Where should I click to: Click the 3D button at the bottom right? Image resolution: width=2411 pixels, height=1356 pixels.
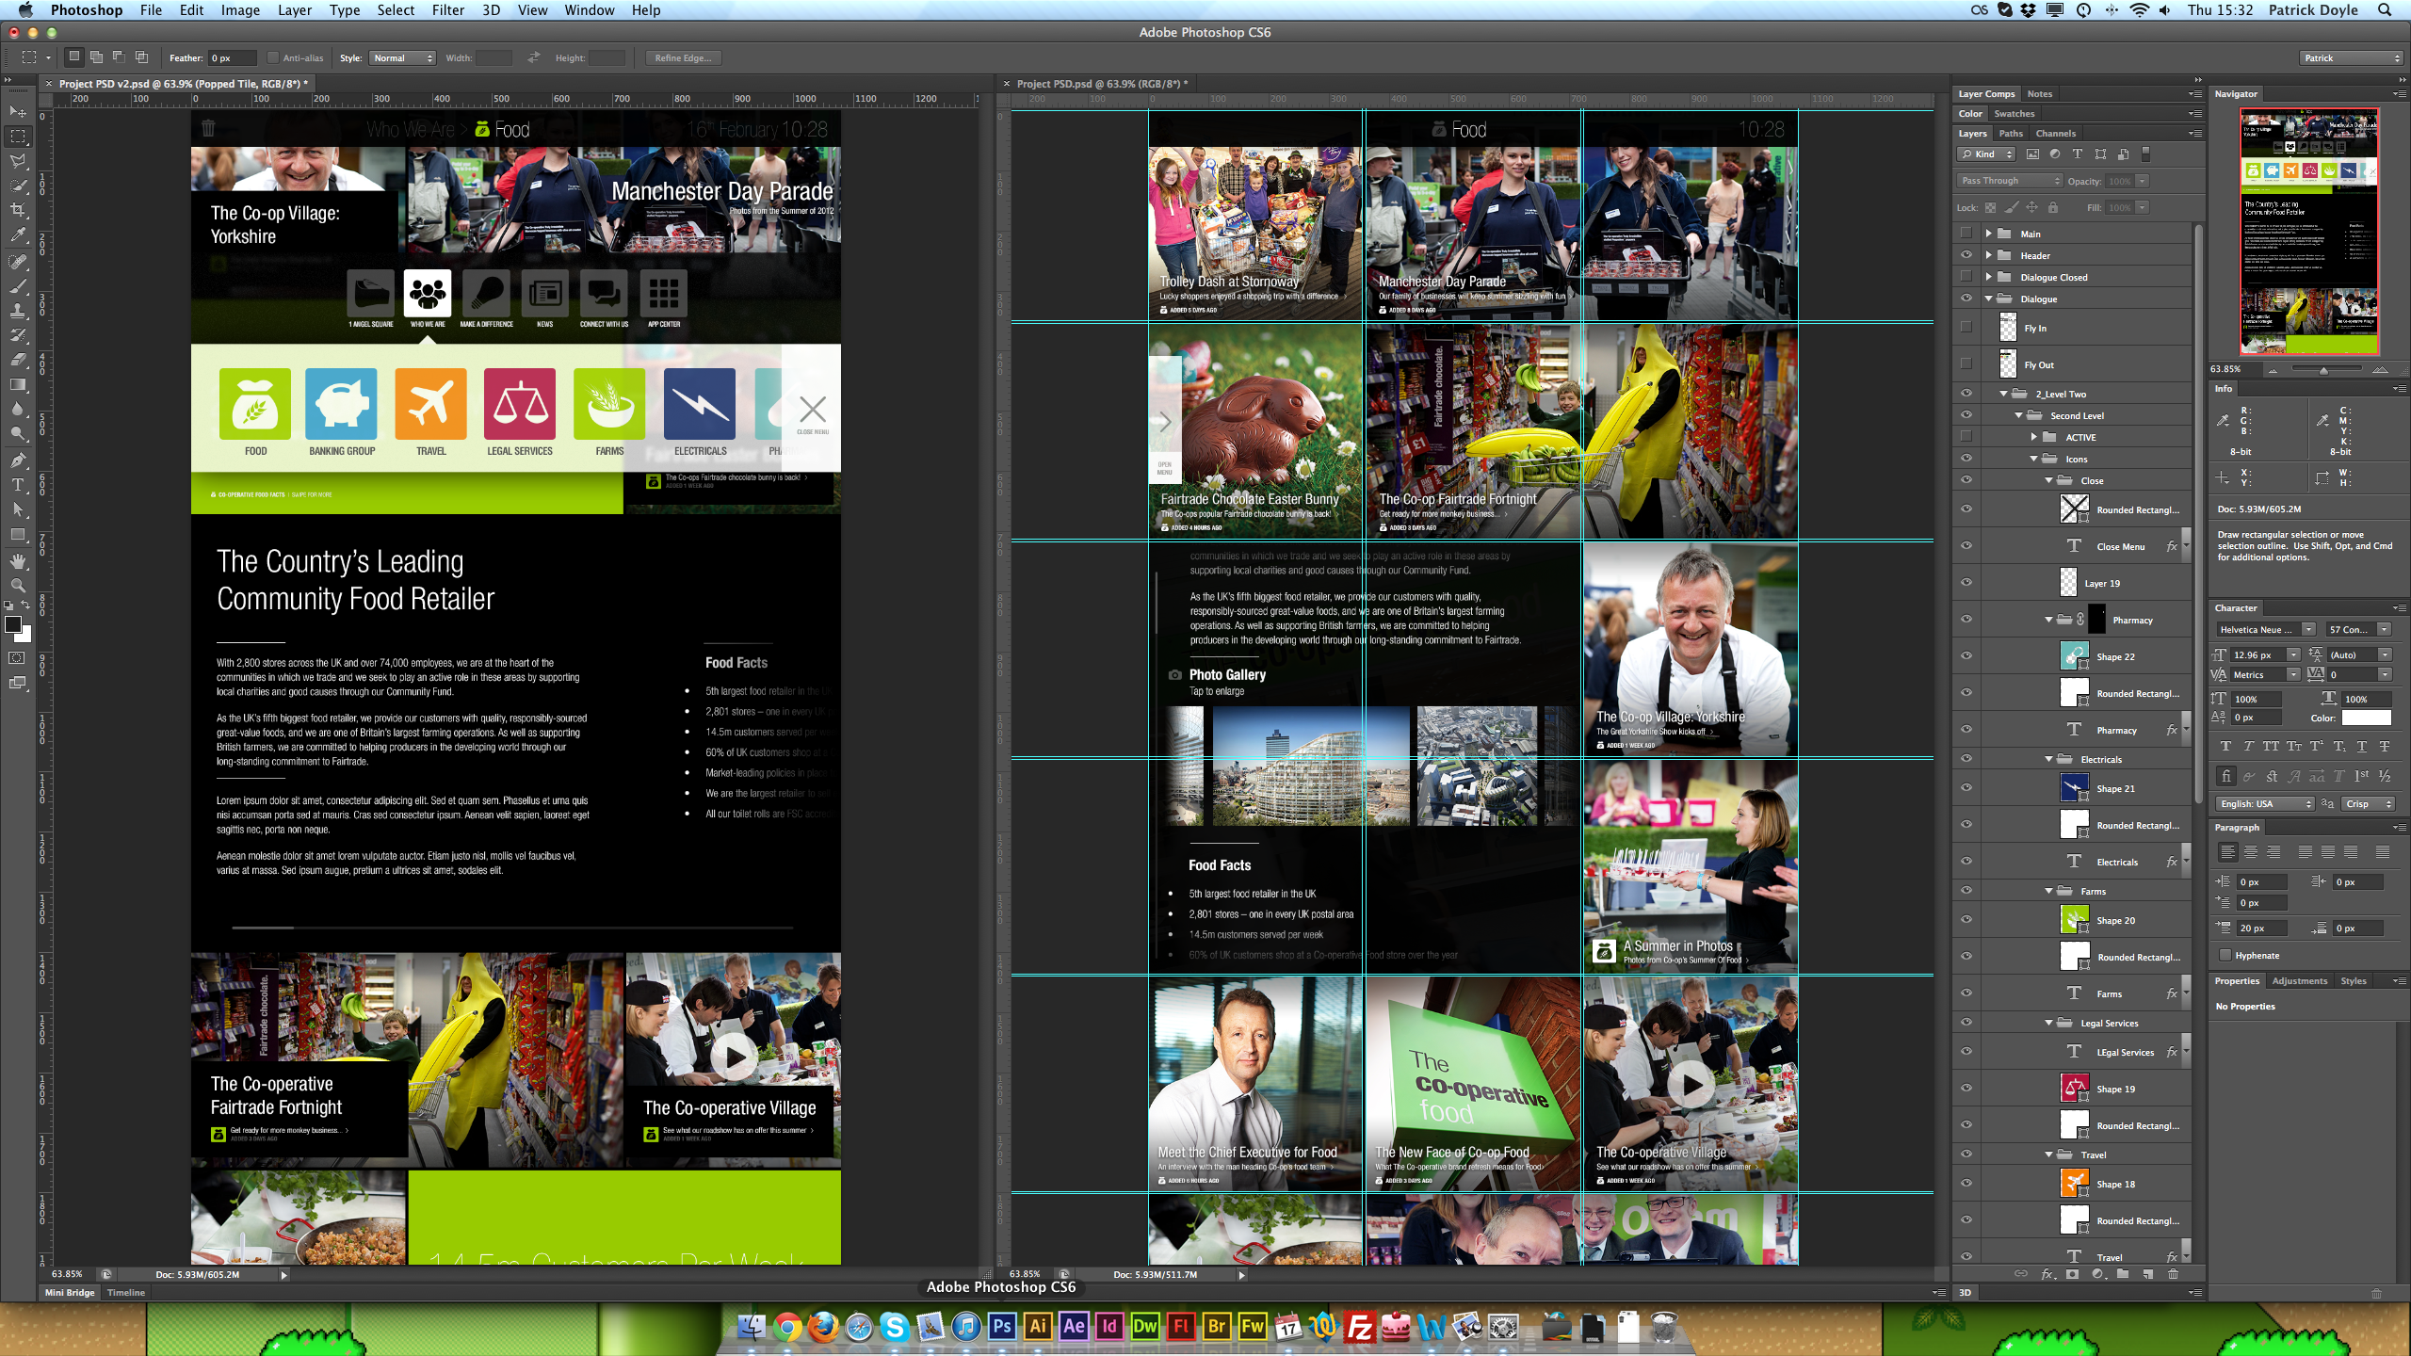[x=1964, y=1292]
